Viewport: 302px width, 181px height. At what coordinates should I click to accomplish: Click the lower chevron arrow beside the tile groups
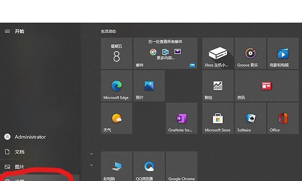point(92,165)
